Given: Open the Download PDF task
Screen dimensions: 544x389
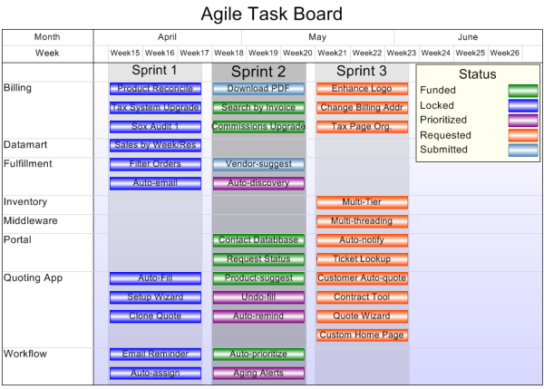Looking at the screenshot, I should [258, 89].
